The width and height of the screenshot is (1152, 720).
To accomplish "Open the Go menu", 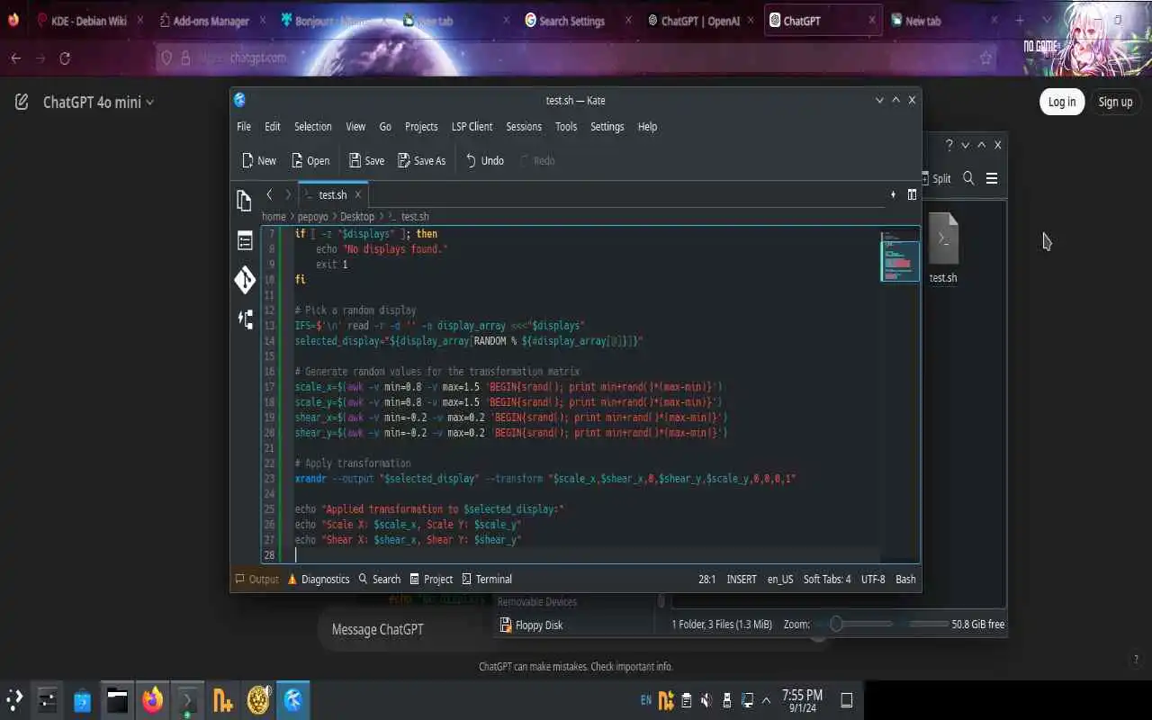I will coord(385,127).
